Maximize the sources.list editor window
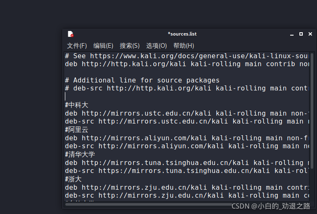This screenshot has width=317, height=214. tap(301, 34)
